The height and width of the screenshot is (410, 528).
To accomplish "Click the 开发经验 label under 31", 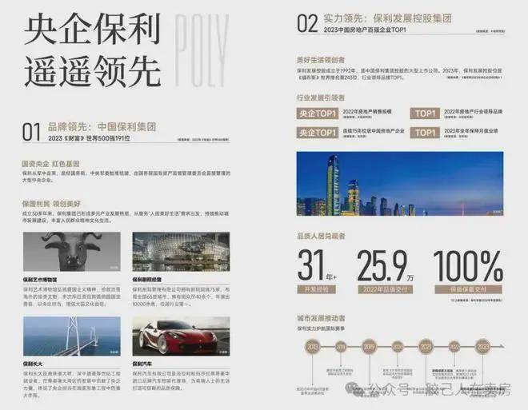I will [317, 289].
